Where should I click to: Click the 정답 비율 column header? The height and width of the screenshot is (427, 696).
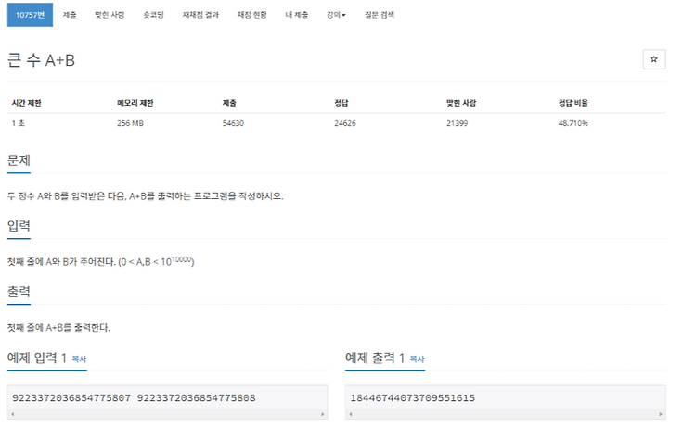tap(573, 103)
